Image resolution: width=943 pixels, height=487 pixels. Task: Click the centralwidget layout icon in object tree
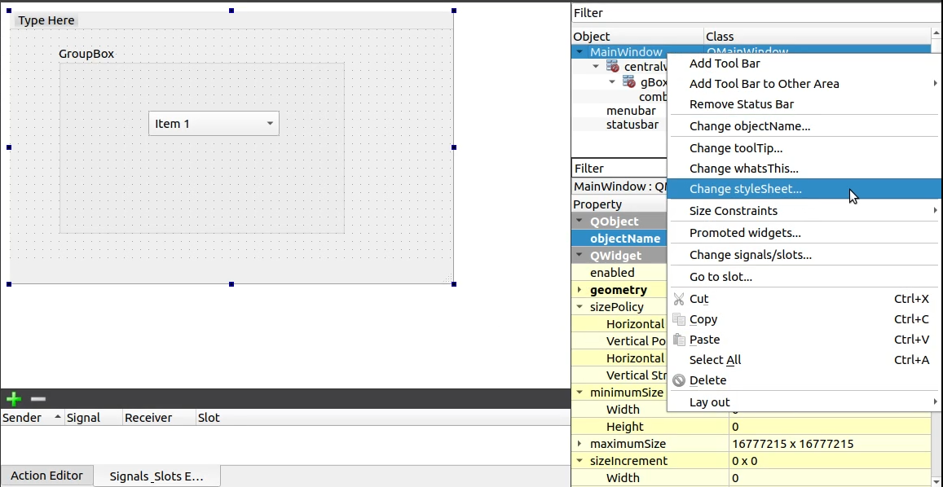[613, 67]
